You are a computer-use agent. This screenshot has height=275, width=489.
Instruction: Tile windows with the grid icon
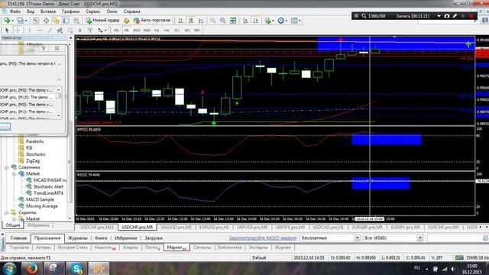click(x=233, y=21)
